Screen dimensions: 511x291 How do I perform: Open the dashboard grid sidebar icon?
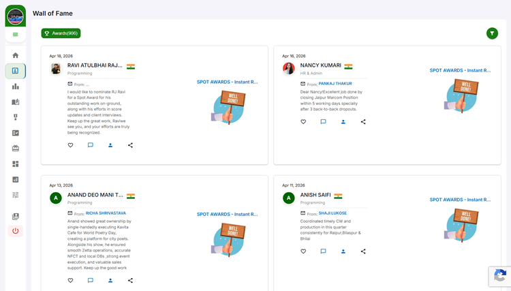15,164
